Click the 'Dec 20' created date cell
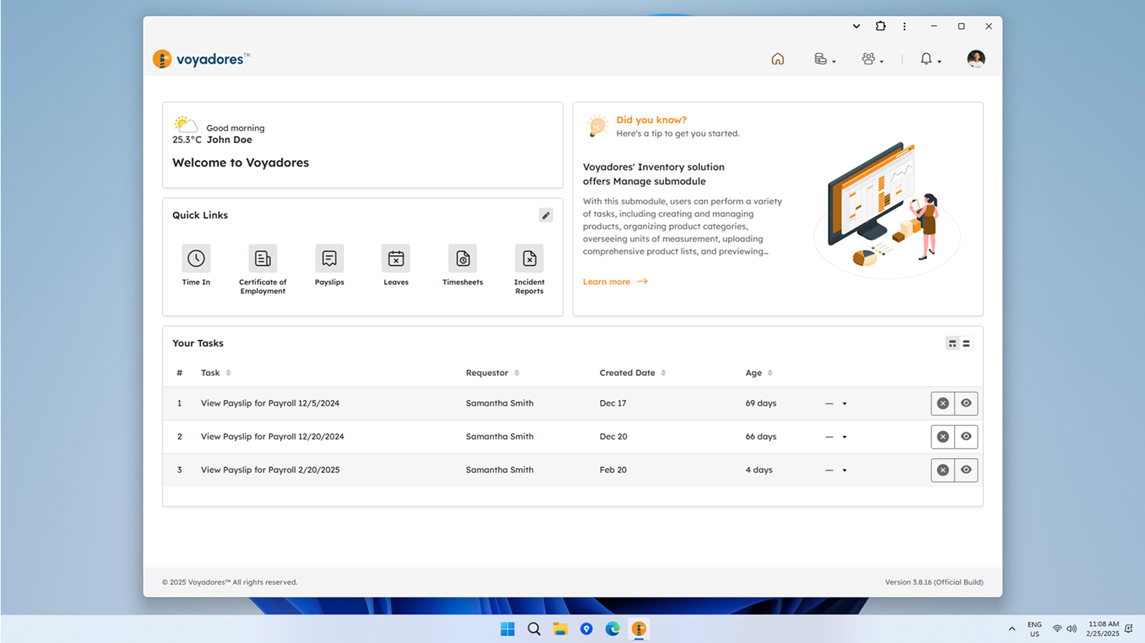1145x643 pixels. click(x=613, y=437)
